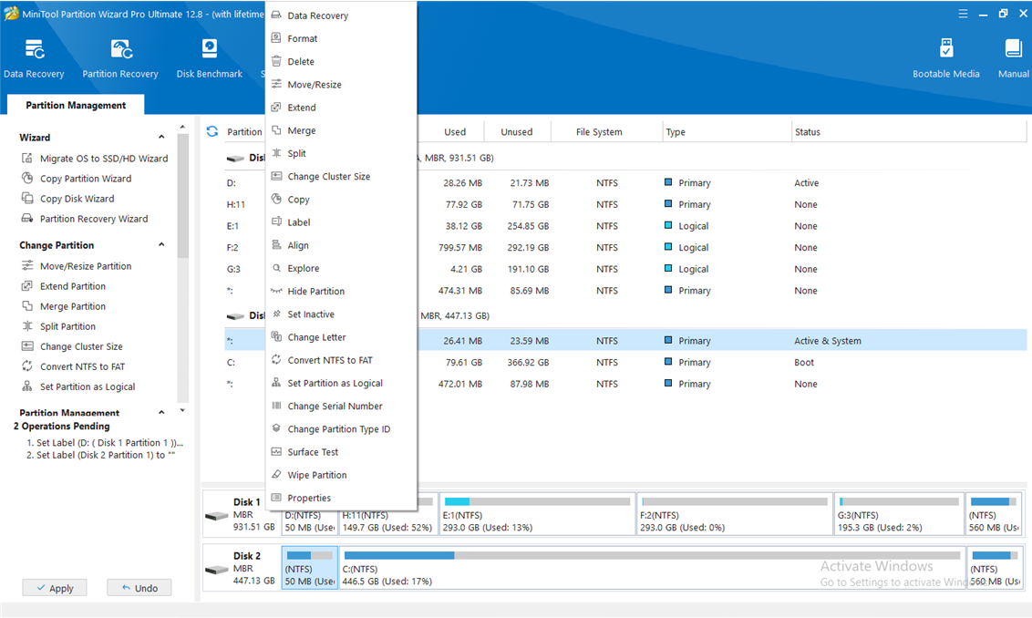1032x618 pixels.
Task: Launch Partition Recovery from the toolbar
Action: tap(120, 59)
